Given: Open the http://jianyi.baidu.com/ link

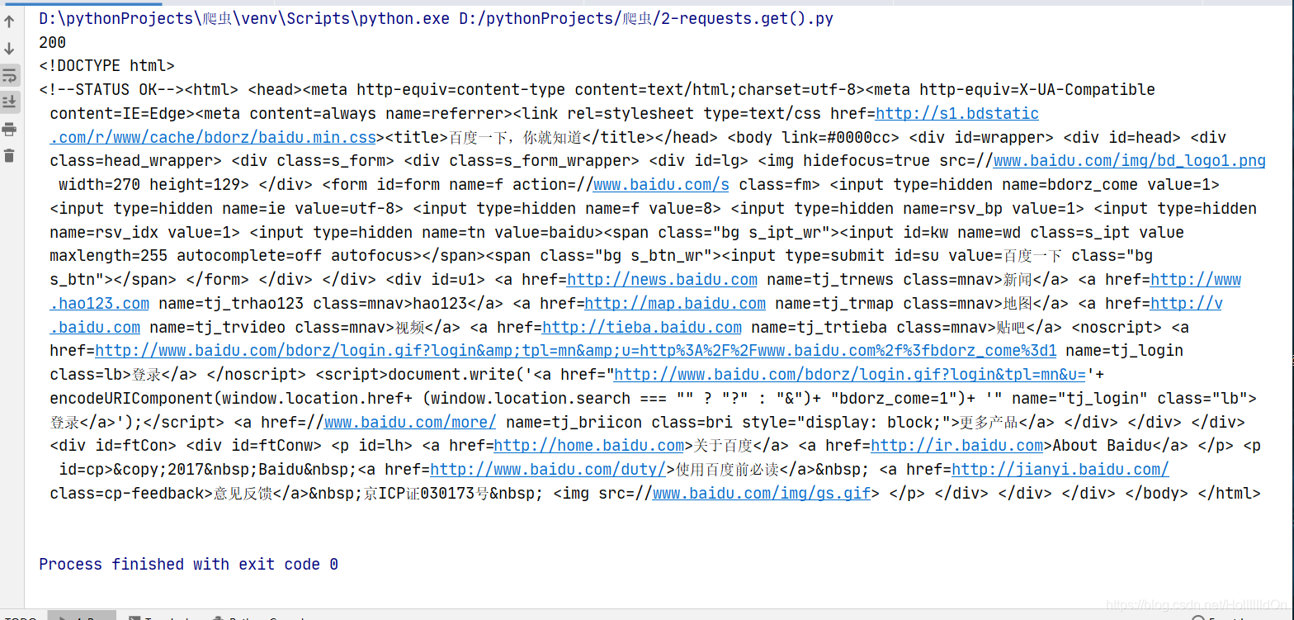Looking at the screenshot, I should coord(1060,470).
